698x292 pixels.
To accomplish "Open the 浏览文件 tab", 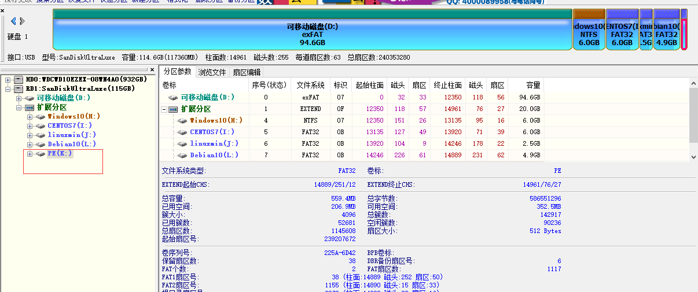I will click(x=212, y=72).
